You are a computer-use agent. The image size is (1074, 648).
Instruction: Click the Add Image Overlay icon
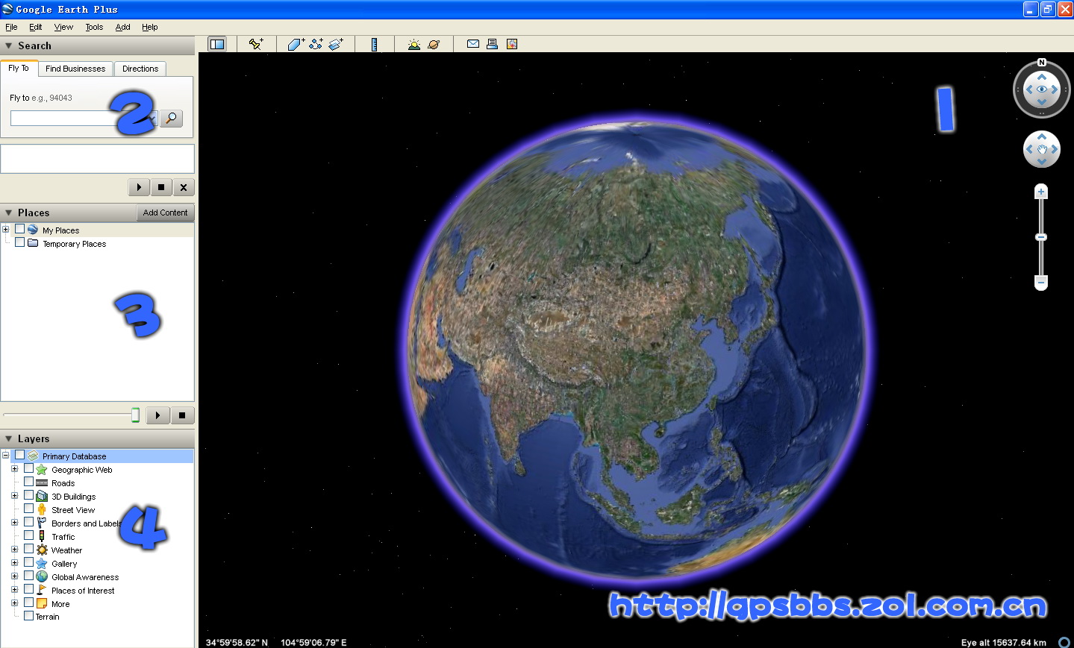coord(336,44)
